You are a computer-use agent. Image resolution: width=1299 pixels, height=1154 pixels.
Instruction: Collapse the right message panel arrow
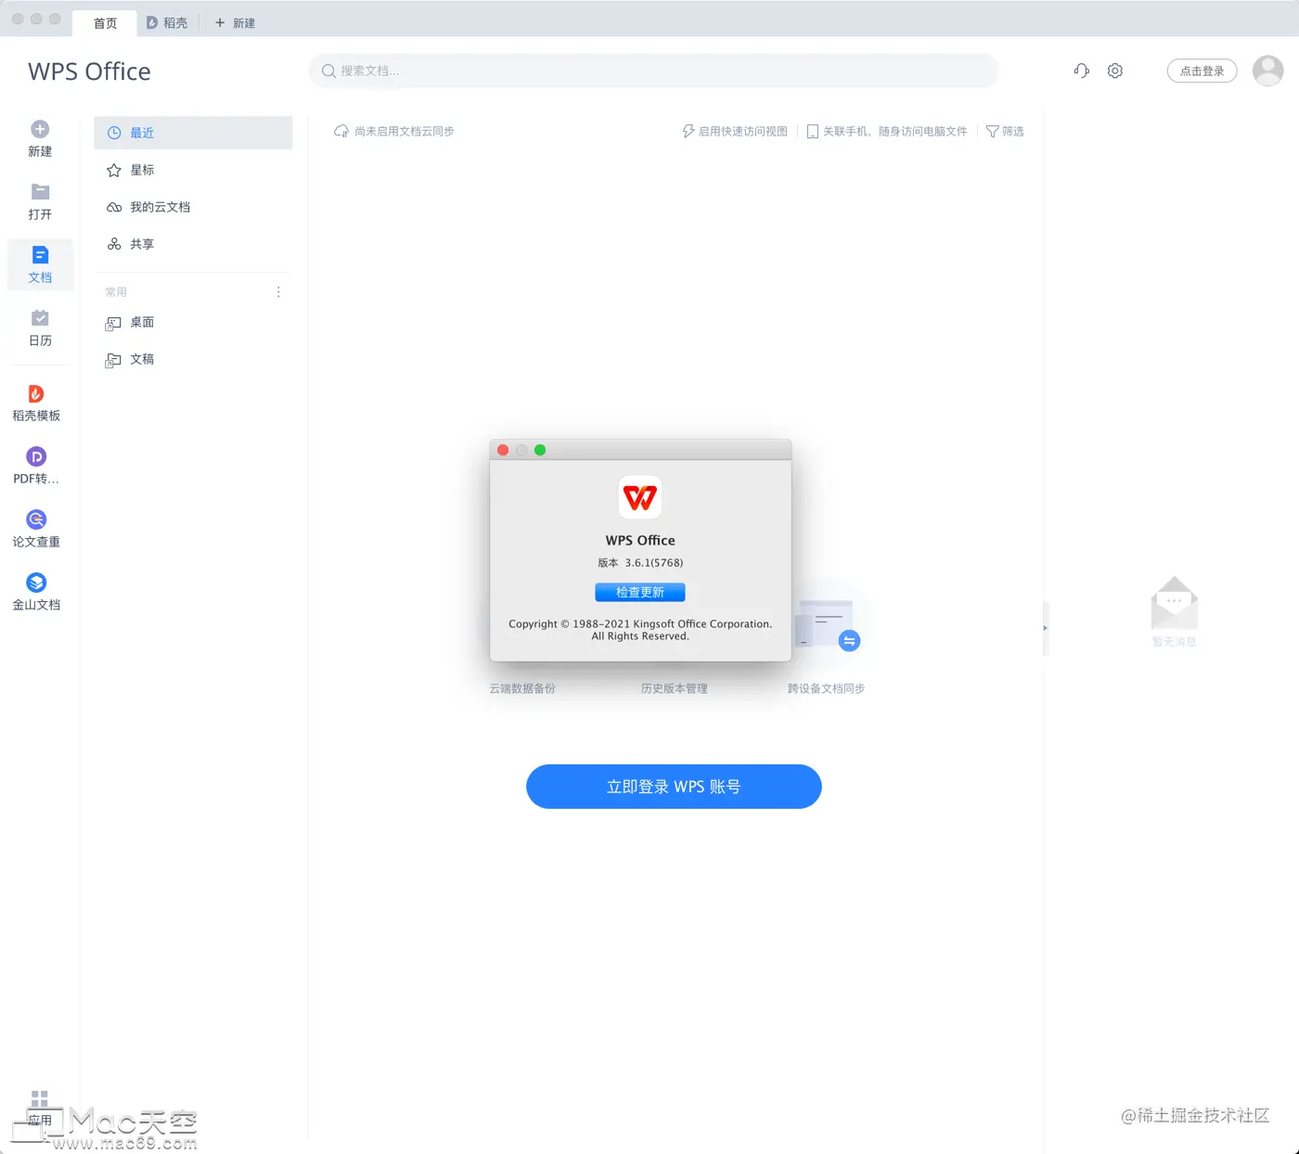click(1046, 628)
